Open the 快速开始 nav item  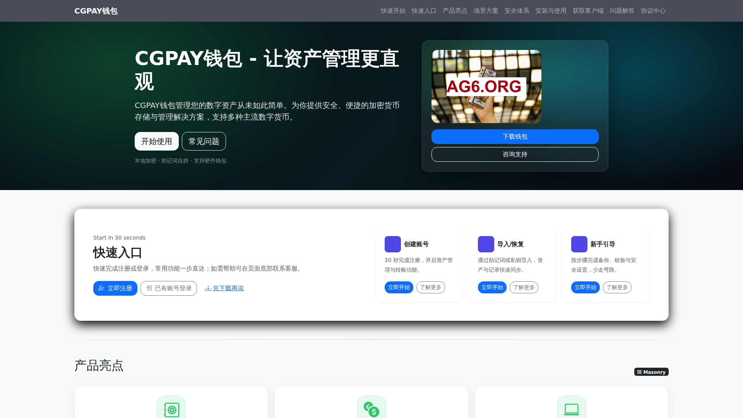tap(393, 11)
